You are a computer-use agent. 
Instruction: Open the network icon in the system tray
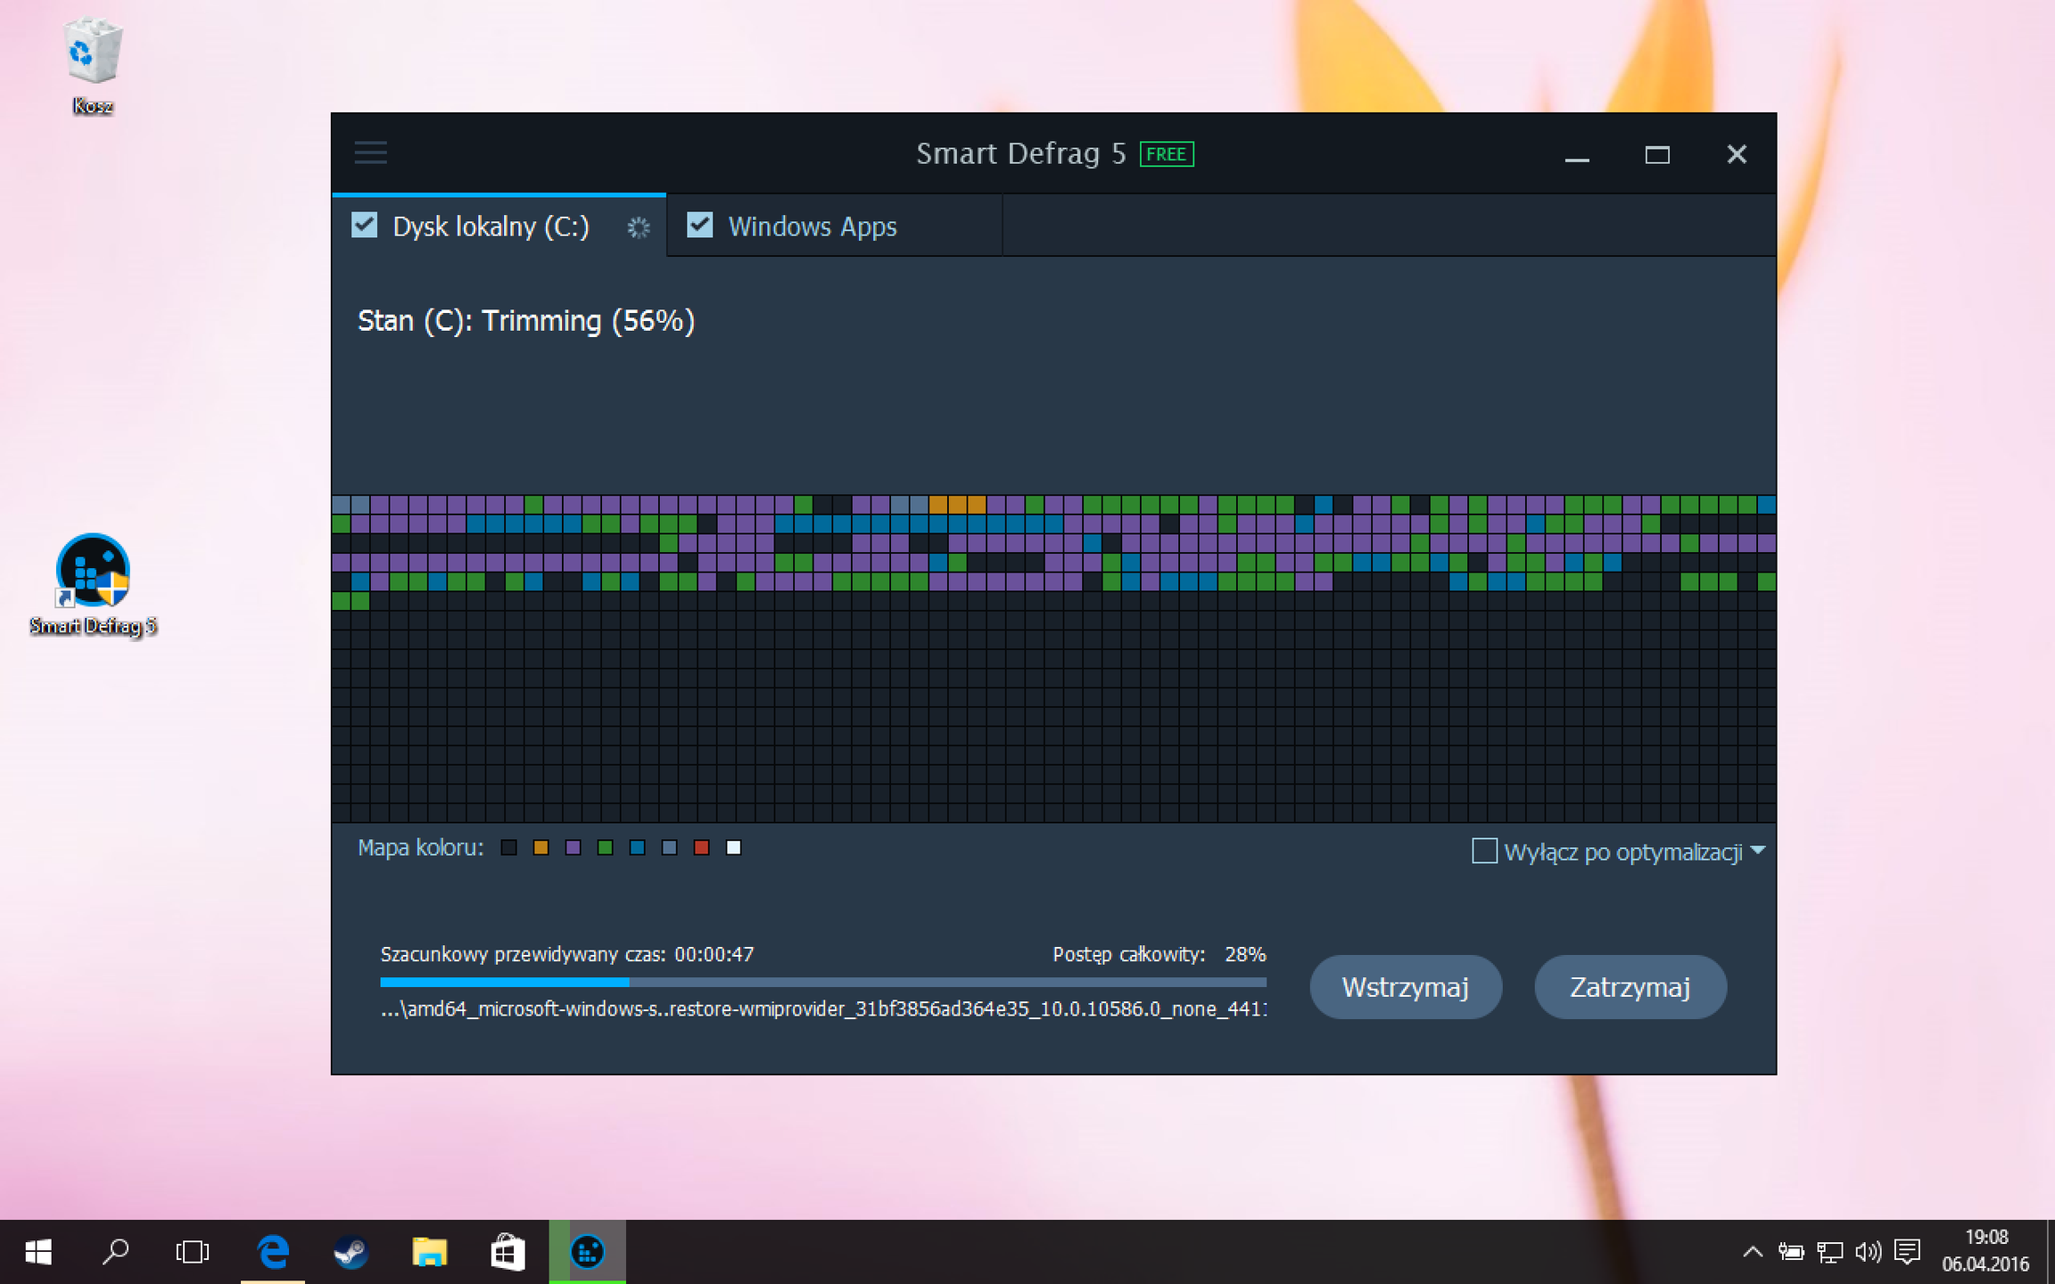coord(1829,1252)
